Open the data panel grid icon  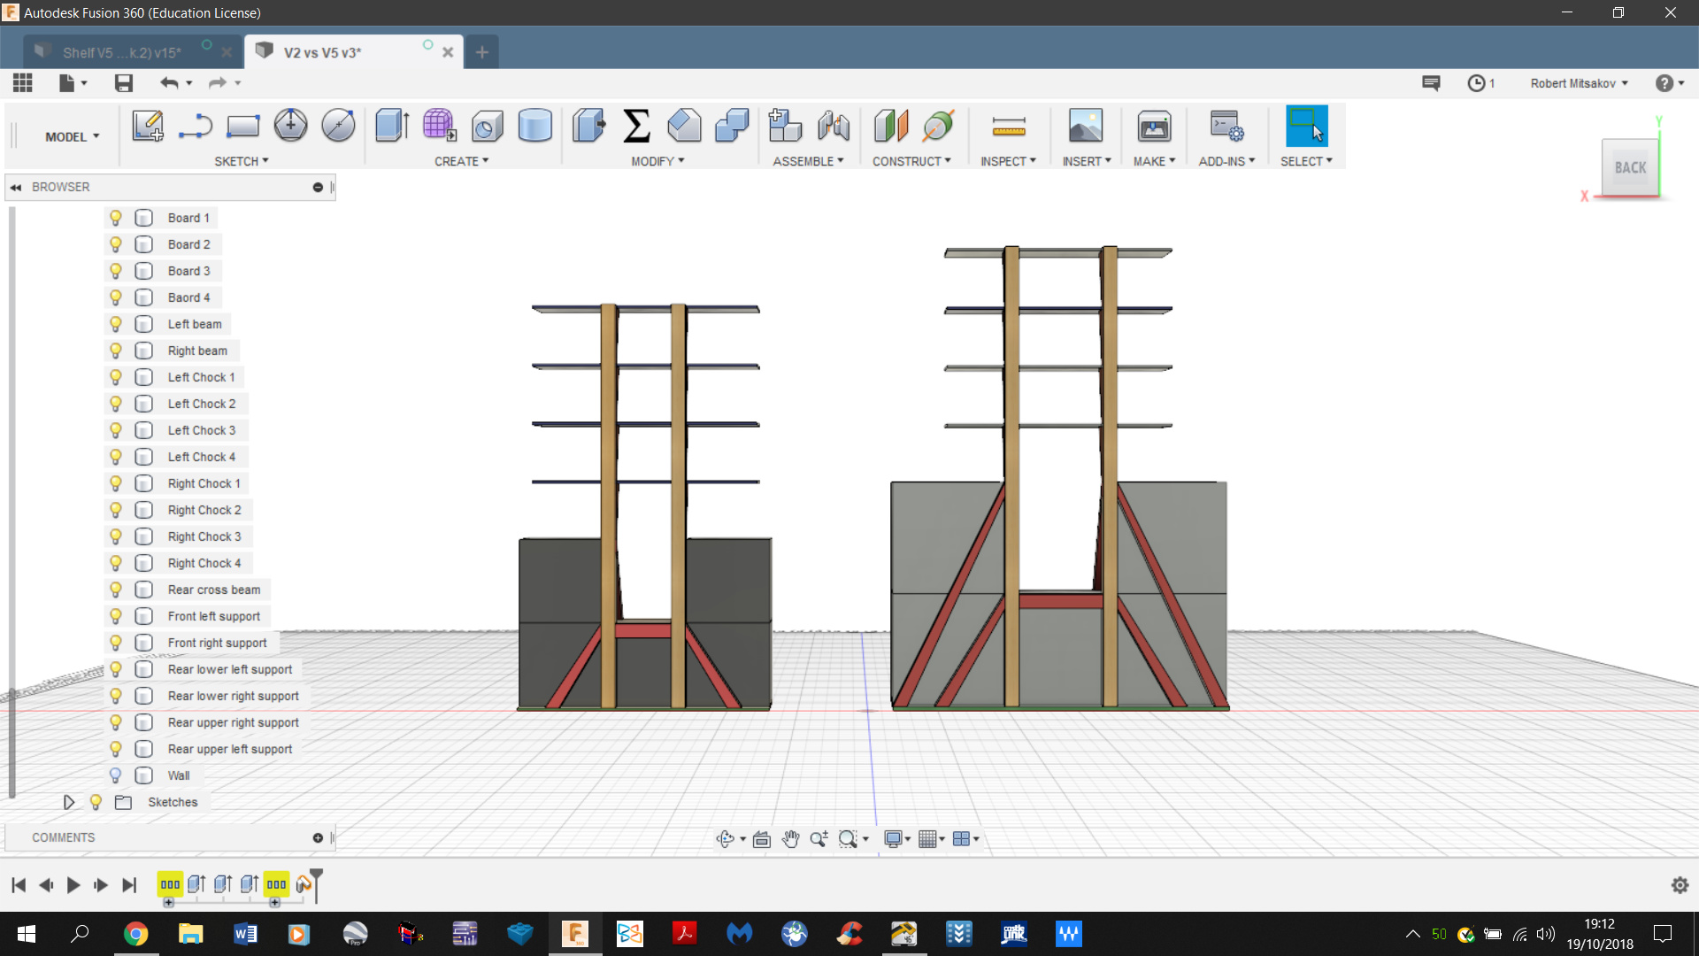pyautogui.click(x=23, y=83)
